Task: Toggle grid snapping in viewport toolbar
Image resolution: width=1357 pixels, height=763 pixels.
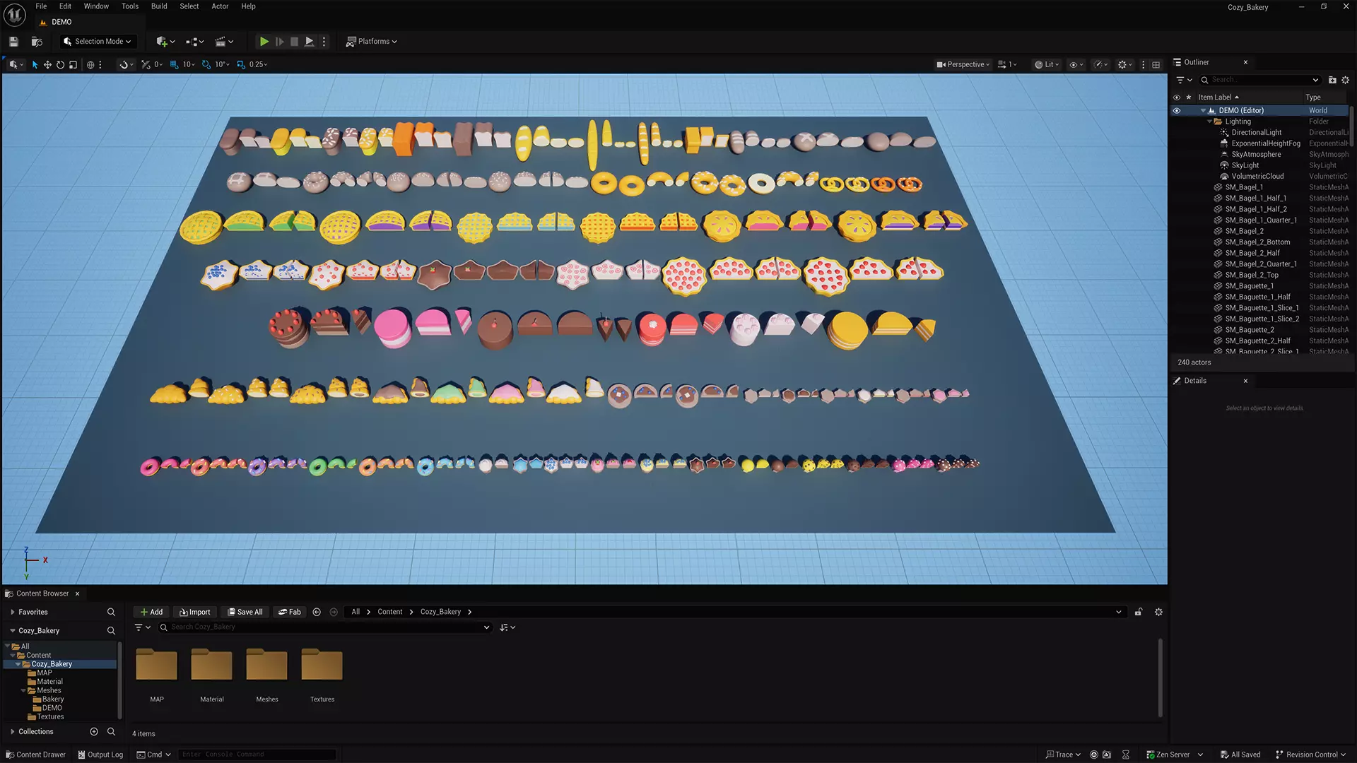Action: pos(174,64)
